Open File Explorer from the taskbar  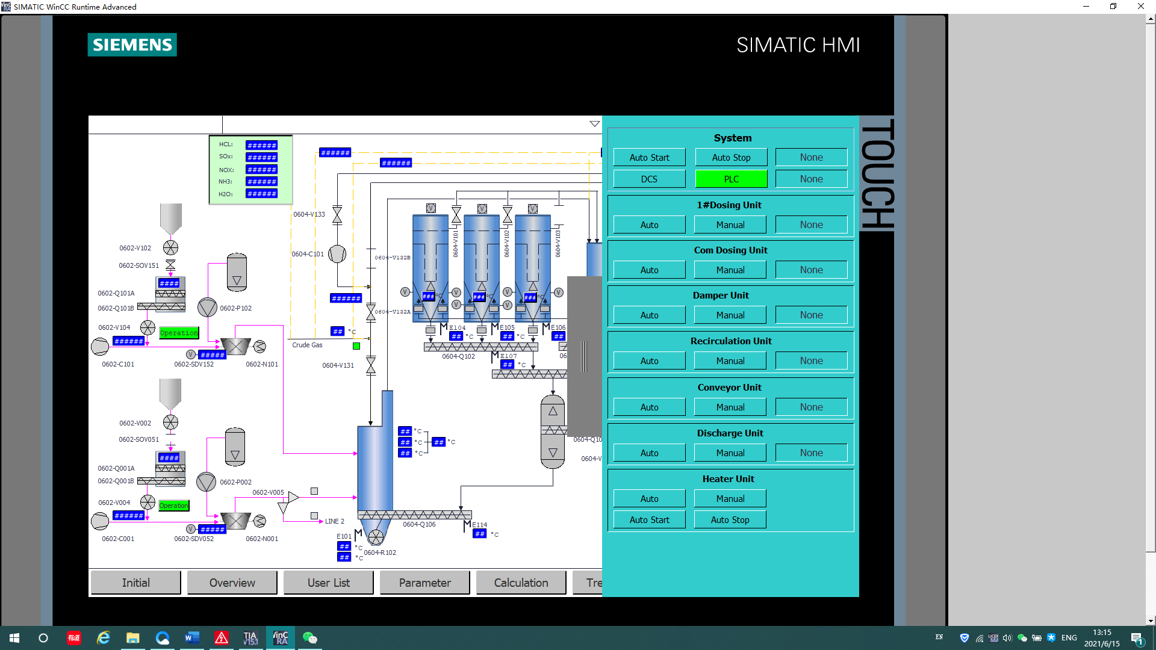tap(132, 638)
